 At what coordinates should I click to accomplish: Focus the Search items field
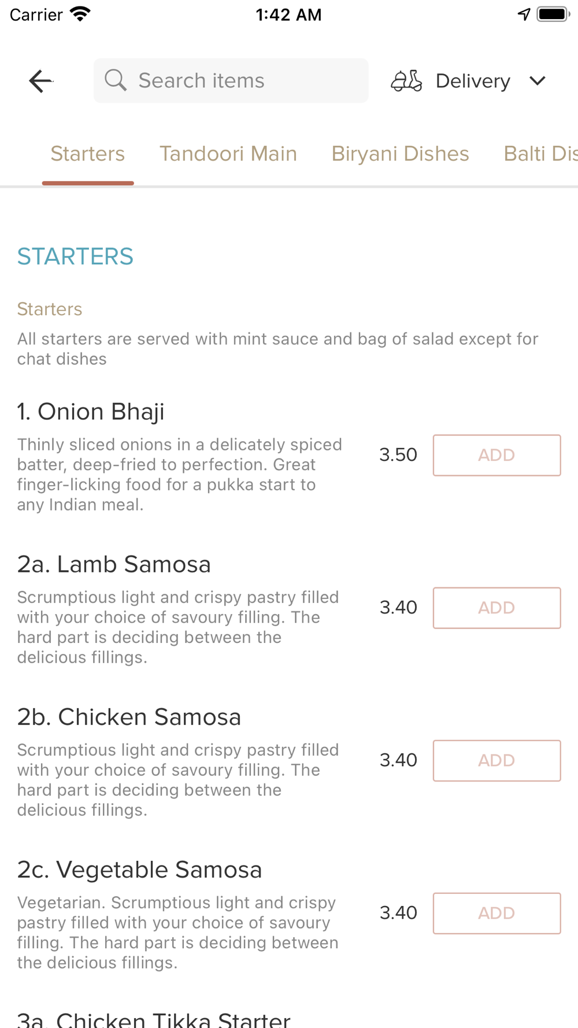(x=243, y=80)
